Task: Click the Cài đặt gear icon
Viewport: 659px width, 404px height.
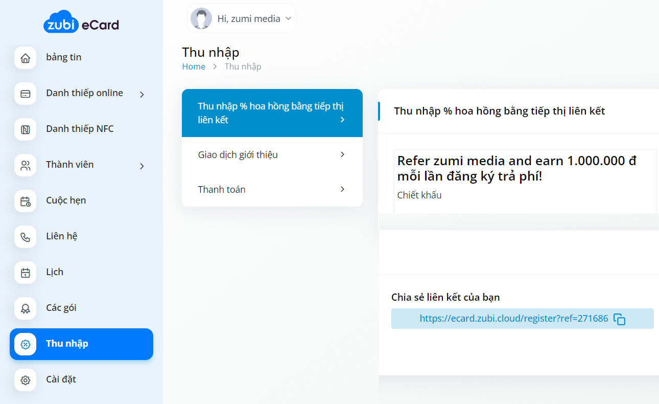Action: [25, 380]
